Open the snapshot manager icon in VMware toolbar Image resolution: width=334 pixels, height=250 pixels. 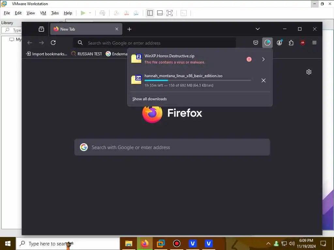[x=136, y=13]
